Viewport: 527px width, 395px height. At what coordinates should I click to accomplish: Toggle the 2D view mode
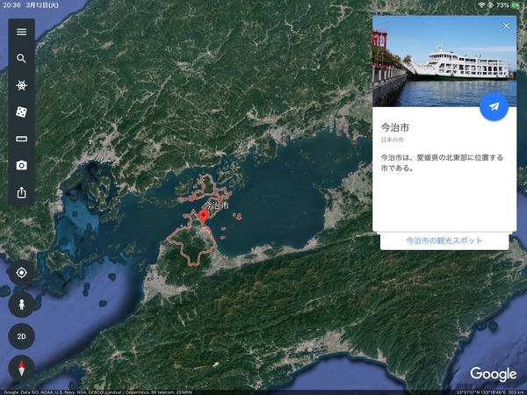pyautogui.click(x=21, y=336)
